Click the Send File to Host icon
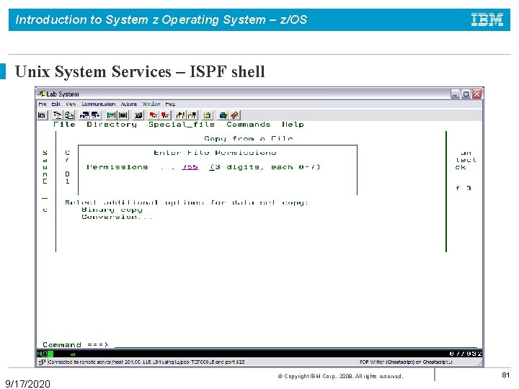 pyautogui.click(x=84, y=115)
